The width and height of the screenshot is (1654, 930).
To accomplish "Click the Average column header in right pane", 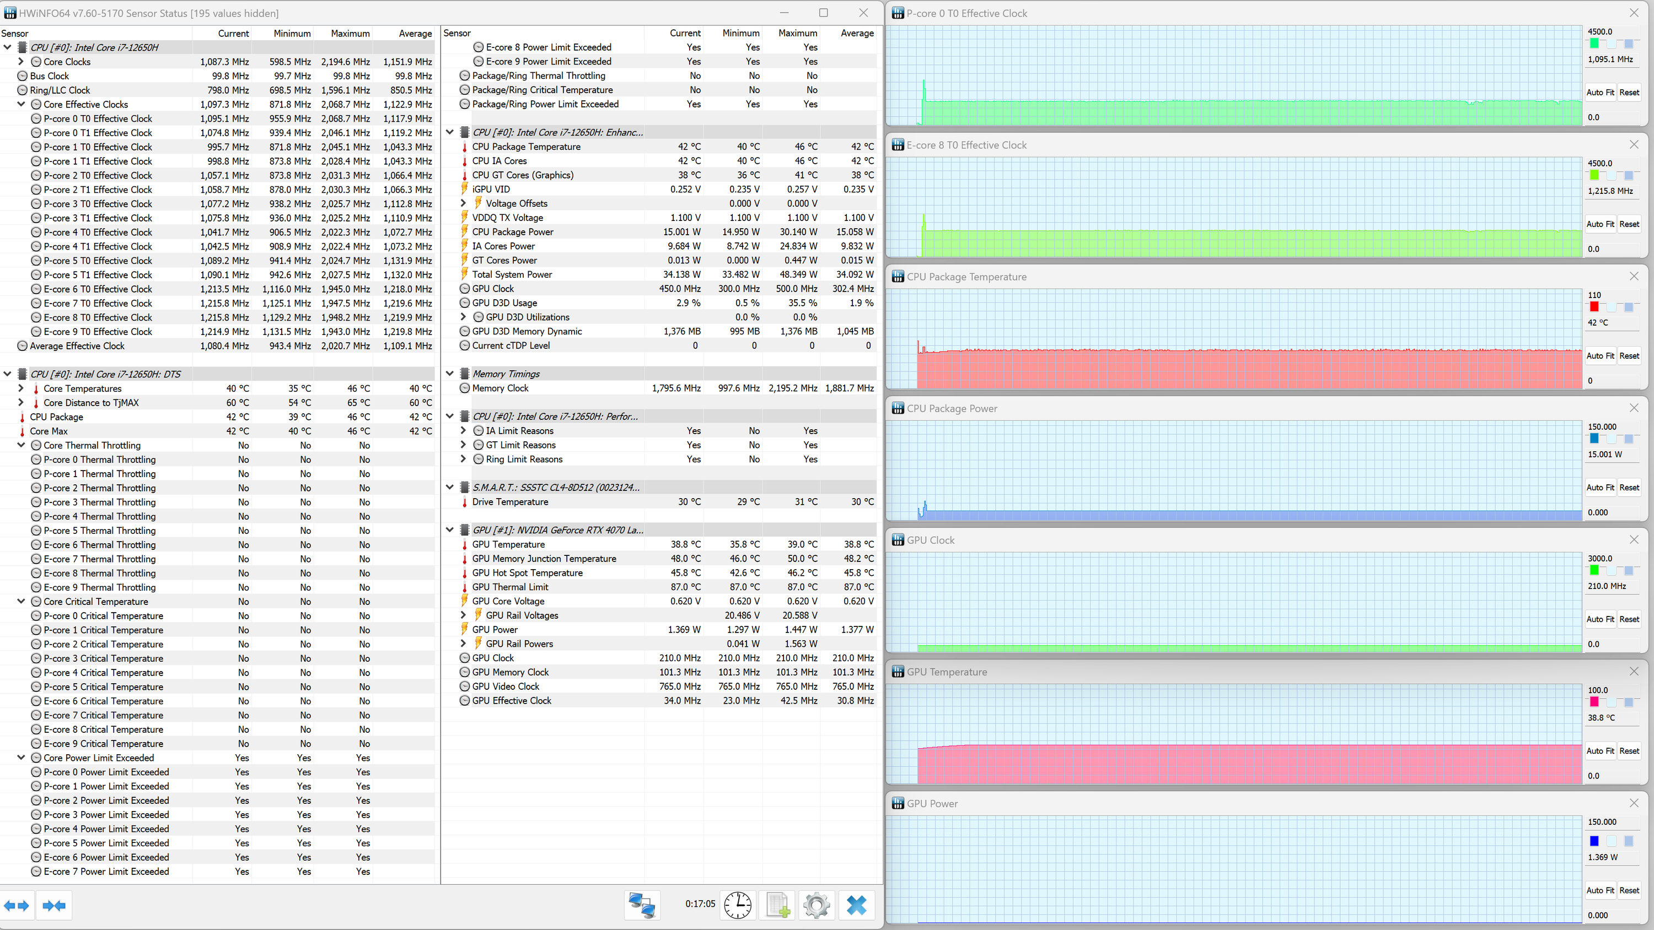I will click(857, 34).
